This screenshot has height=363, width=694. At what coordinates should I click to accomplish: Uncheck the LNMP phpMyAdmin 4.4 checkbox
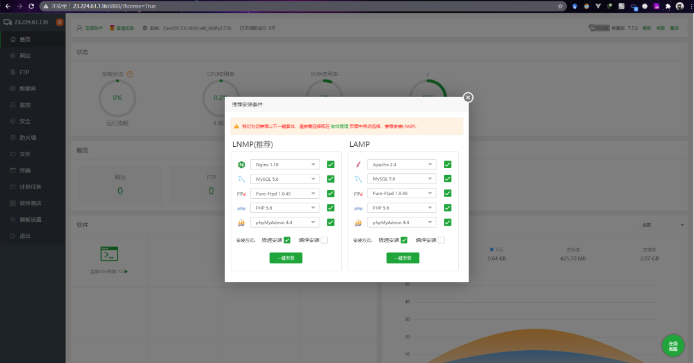pos(331,223)
